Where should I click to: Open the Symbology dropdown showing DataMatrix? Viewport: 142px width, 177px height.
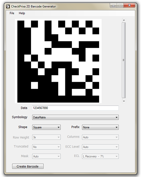[x=75, y=117]
